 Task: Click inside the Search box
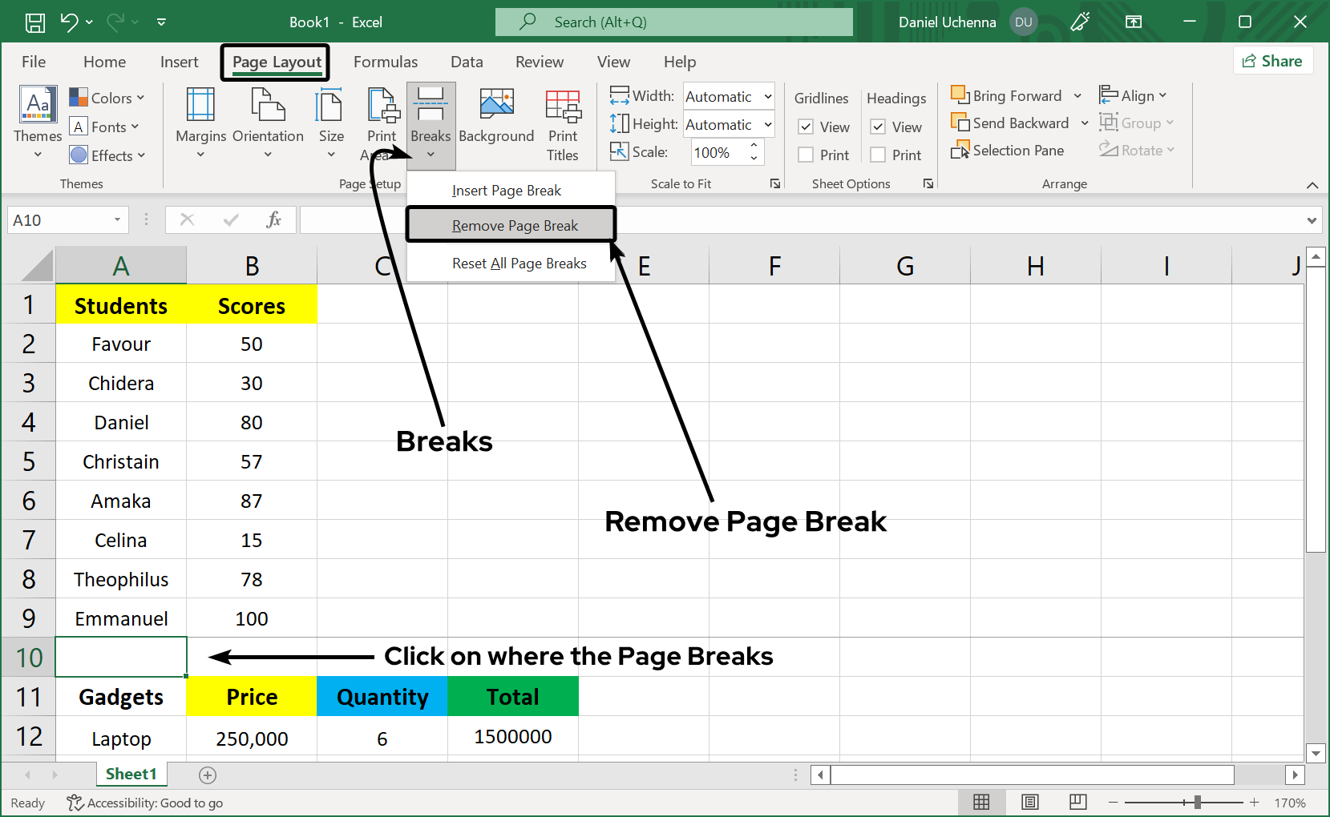pyautogui.click(x=673, y=22)
